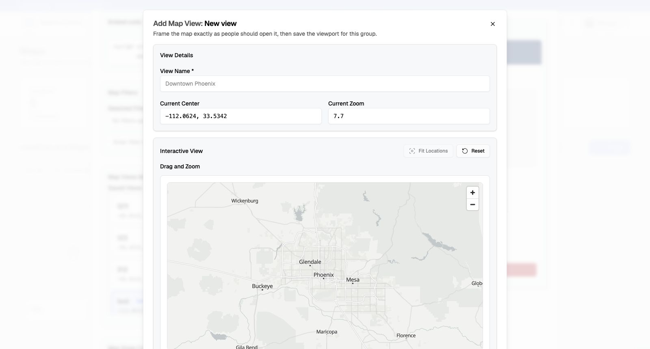Zoom in the map with plus
The height and width of the screenshot is (349, 650).
472,193
